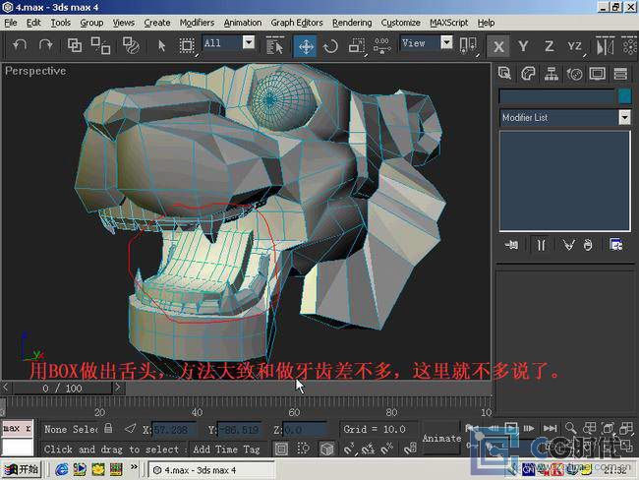Select the Bind to Space Warp tool
Screen dimensions: 639x480
pyautogui.click(x=131, y=45)
